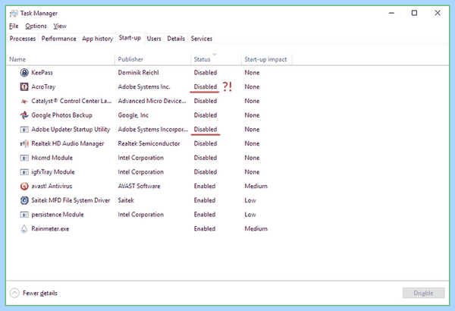
Task: Open the File menu
Action: 14,26
